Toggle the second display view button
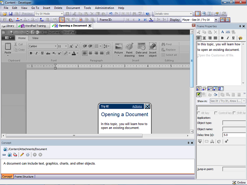Image resolution: width=247 pixels, height=185 pixels. click(227, 20)
